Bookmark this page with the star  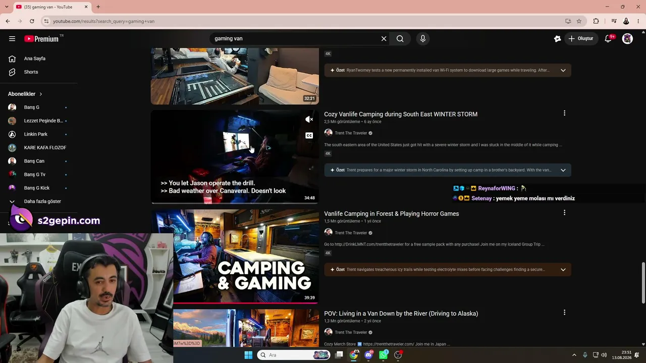pyautogui.click(x=579, y=21)
